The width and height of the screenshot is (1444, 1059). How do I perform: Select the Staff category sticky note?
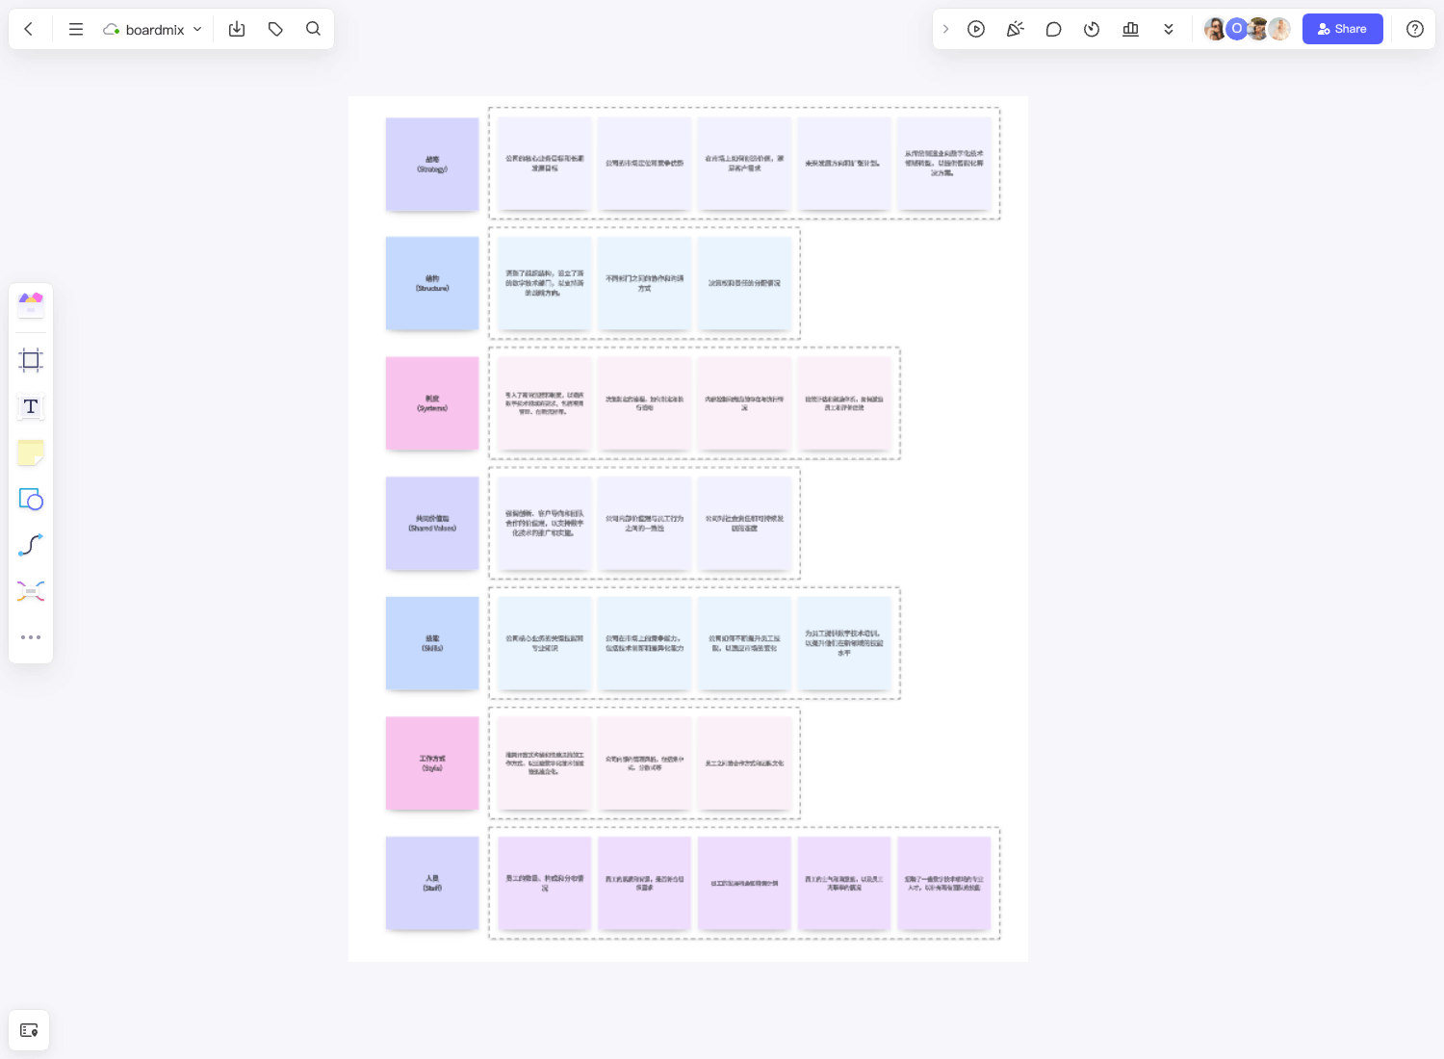click(432, 883)
